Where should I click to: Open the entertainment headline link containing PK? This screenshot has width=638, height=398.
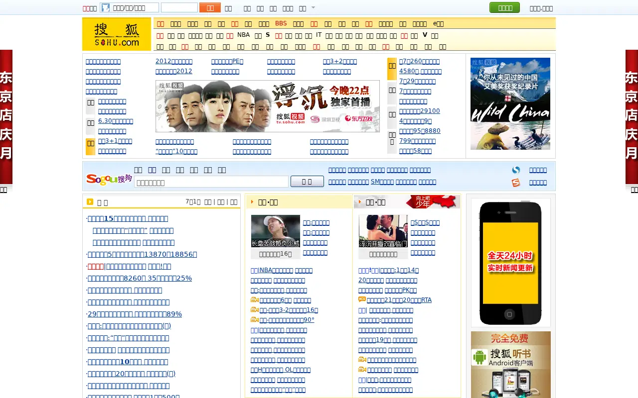click(x=401, y=290)
